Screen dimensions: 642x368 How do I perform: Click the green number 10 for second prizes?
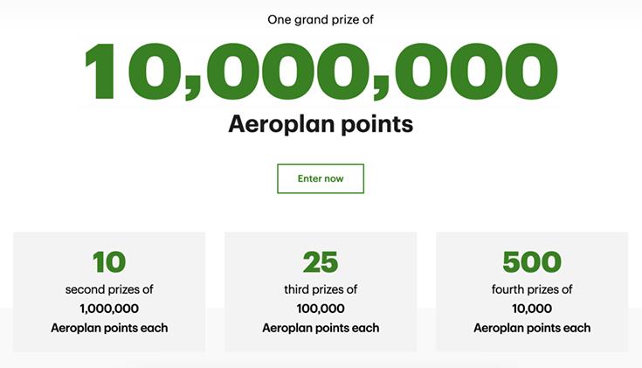(x=109, y=261)
